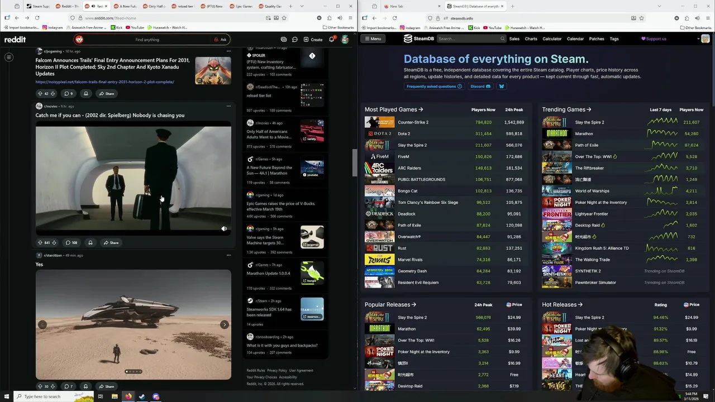Bookmark steamdb.info with the star icon
715x402 pixels.
641,18
